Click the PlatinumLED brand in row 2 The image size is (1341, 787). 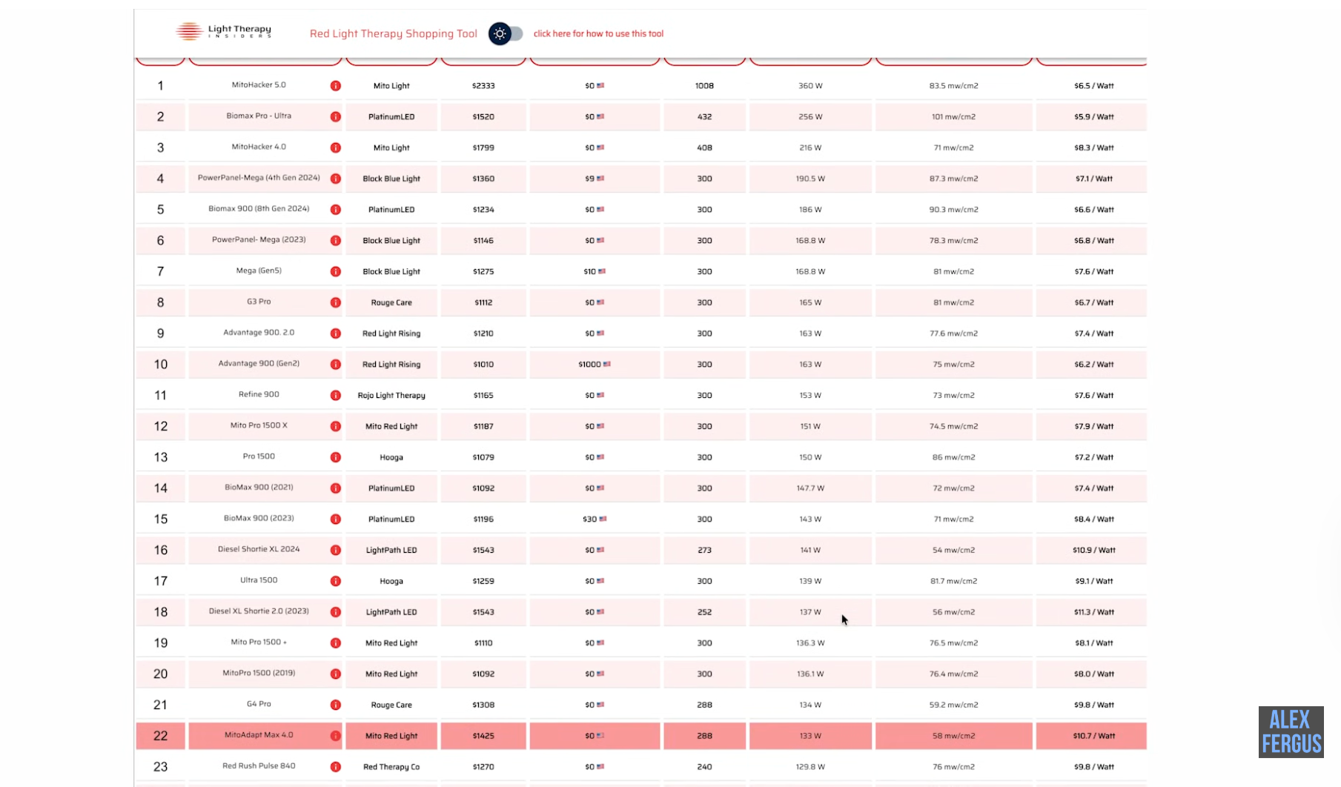tap(391, 117)
